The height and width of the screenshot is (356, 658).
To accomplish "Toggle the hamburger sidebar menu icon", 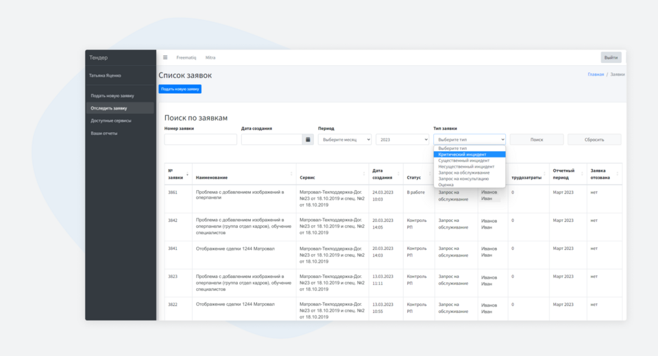I will (165, 58).
